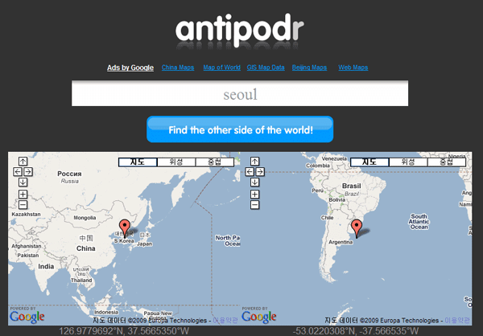The width and height of the screenshot is (483, 336).
Task: Click the Afghanistan label on left map
Action: point(27,246)
